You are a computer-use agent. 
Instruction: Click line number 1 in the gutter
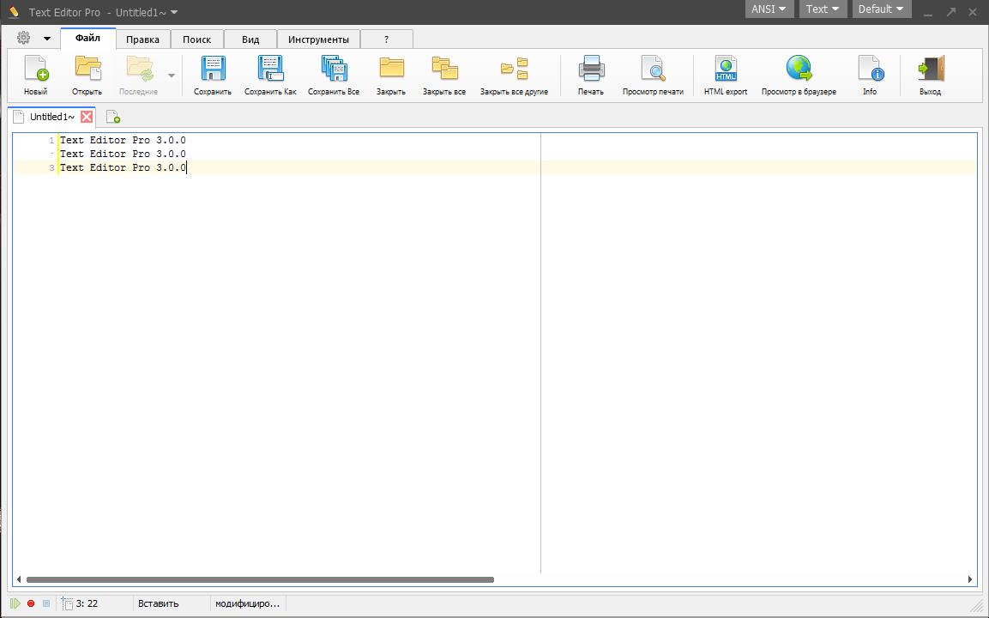[x=51, y=140]
